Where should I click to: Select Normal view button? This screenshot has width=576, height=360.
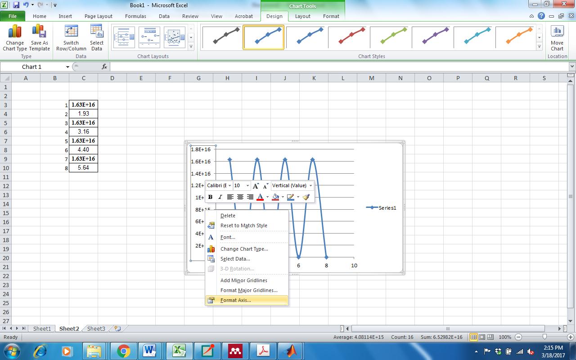click(473, 337)
